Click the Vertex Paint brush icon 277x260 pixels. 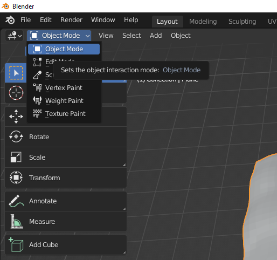coord(37,88)
